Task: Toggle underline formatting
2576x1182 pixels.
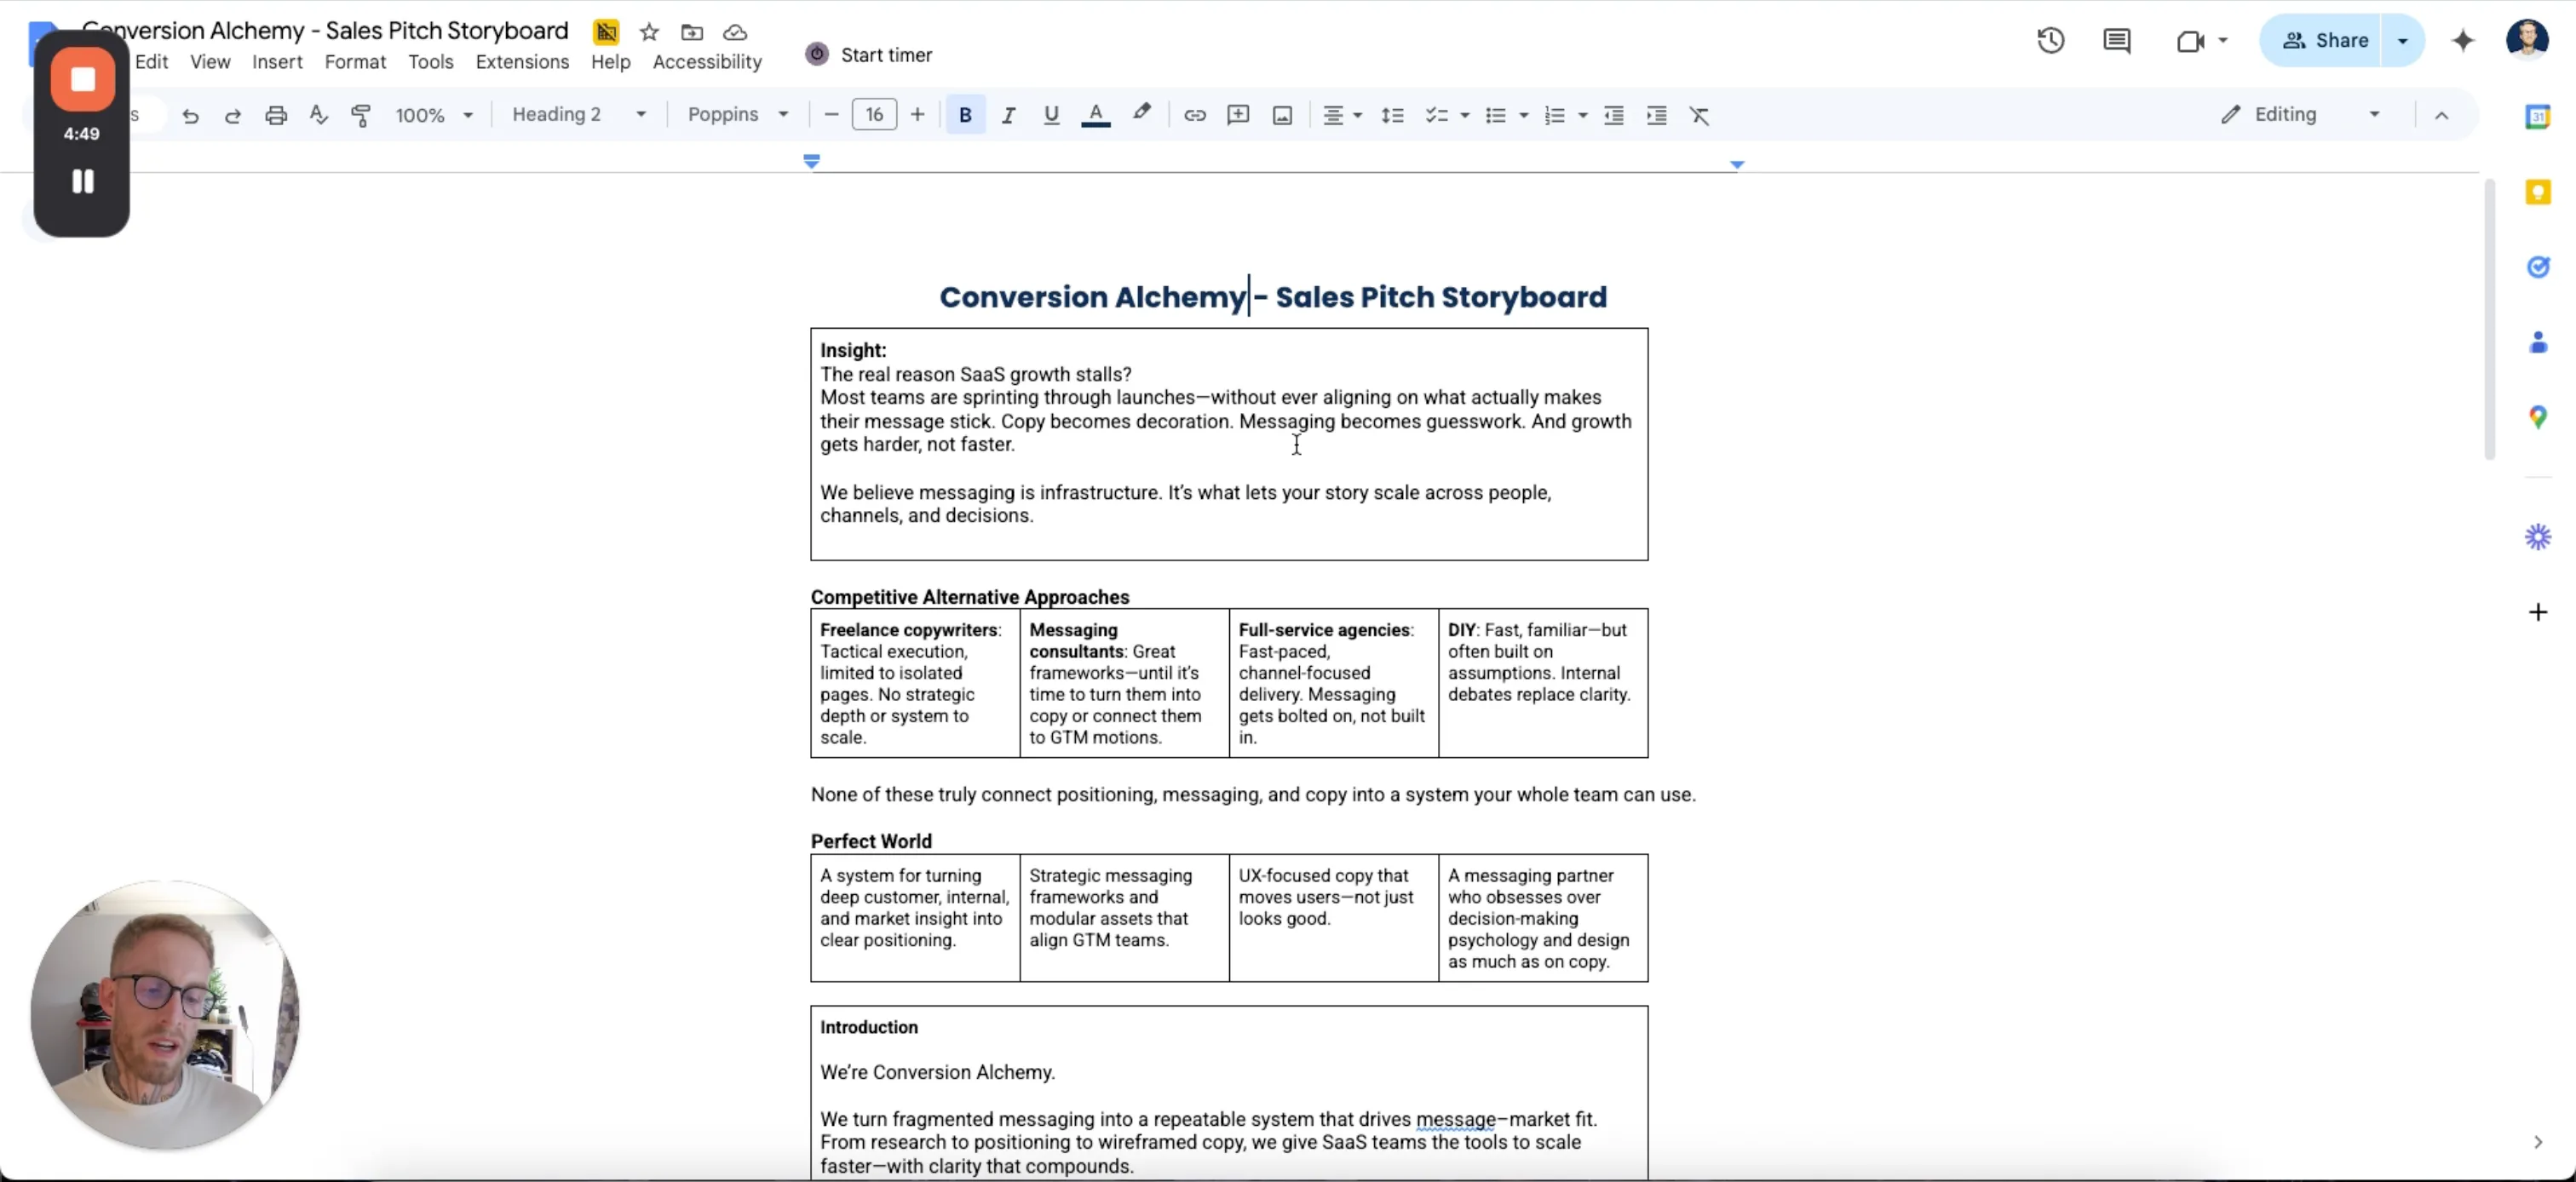Action: pos(1051,115)
